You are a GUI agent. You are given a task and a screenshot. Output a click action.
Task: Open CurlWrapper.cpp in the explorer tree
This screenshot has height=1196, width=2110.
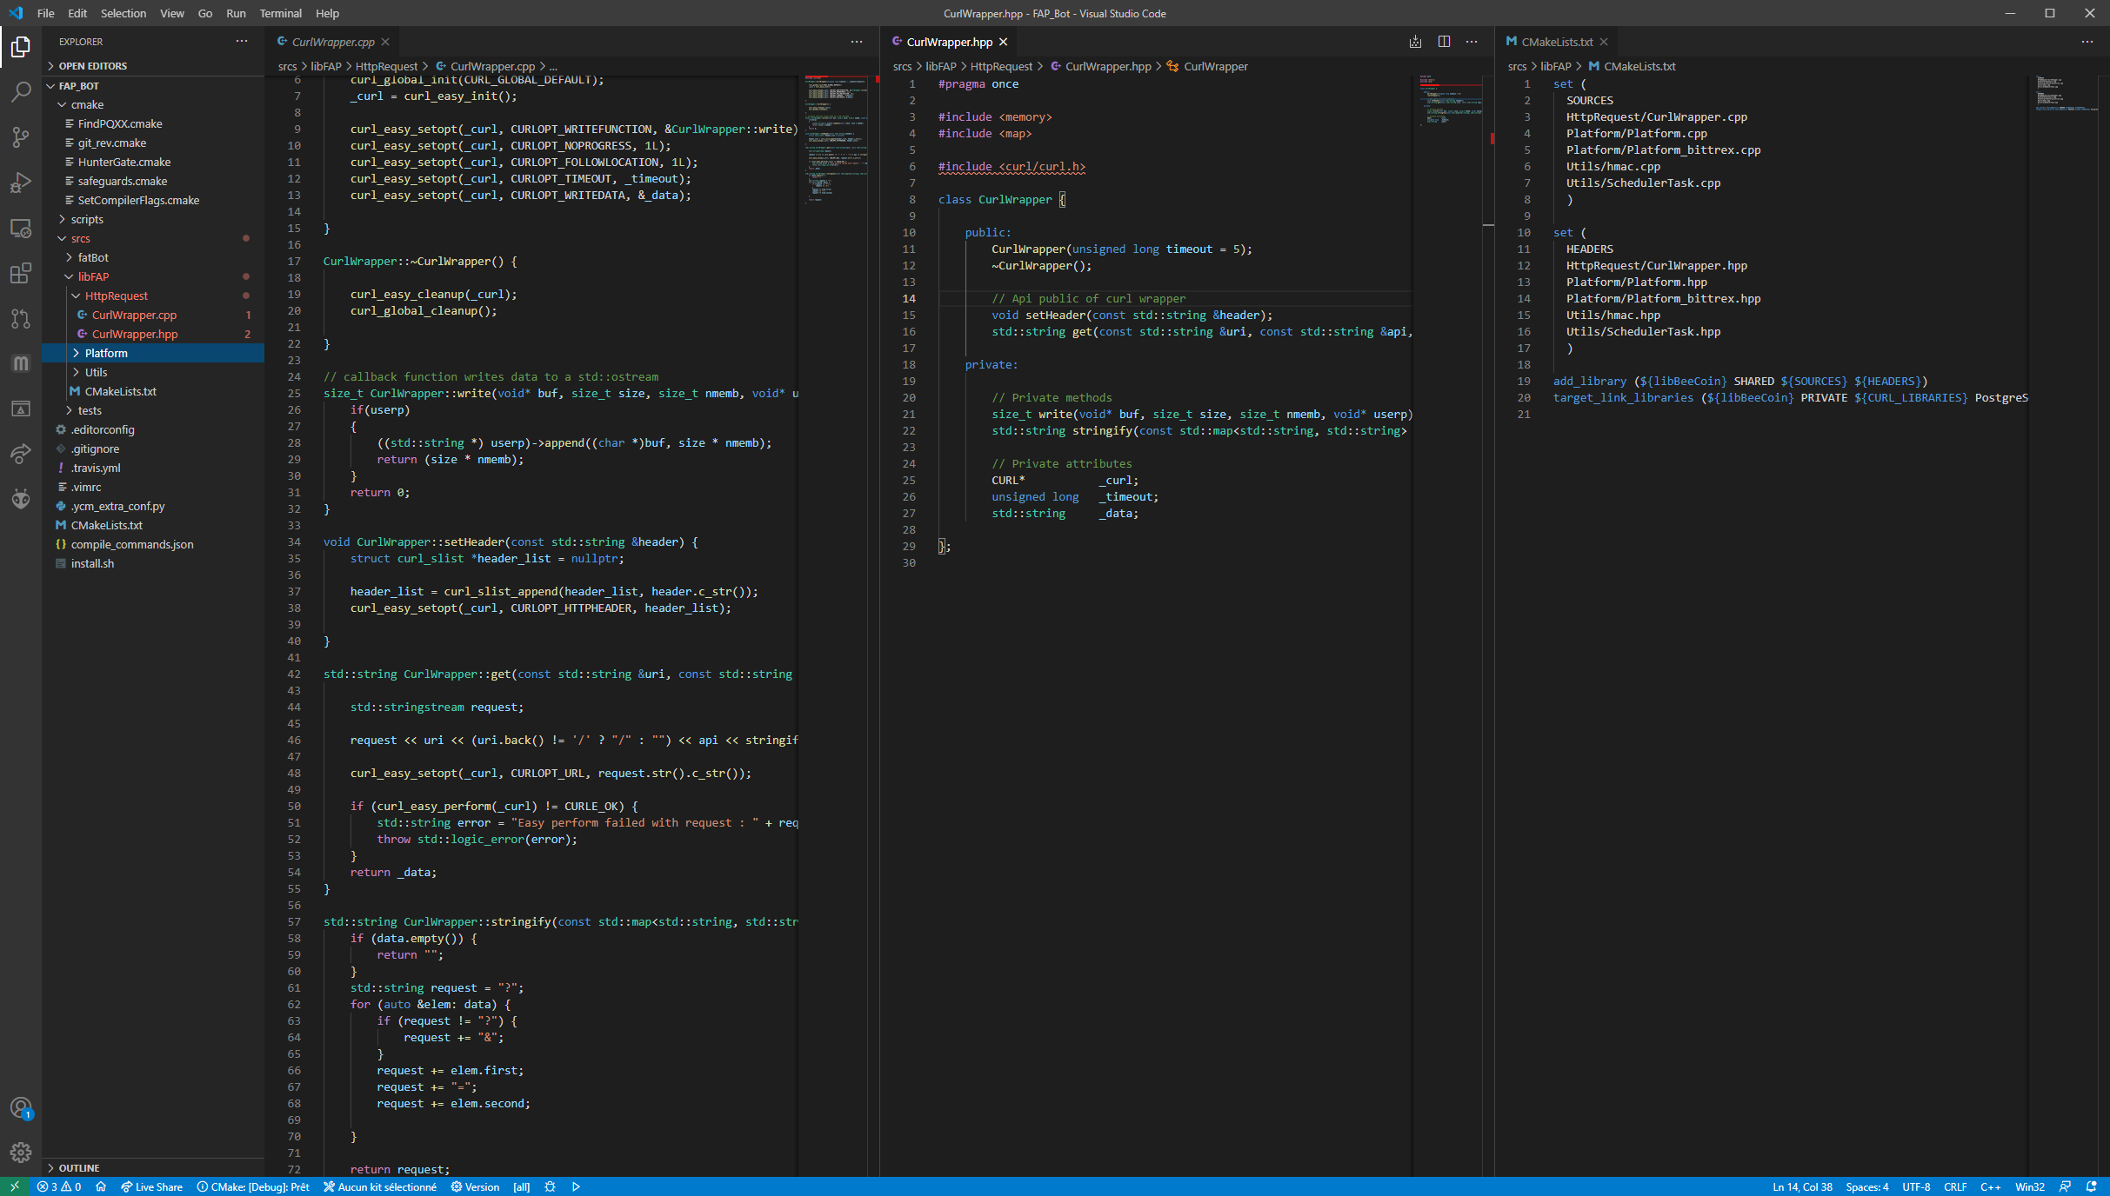(153, 315)
